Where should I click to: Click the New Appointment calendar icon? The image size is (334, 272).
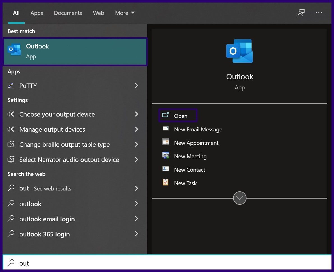[165, 142]
